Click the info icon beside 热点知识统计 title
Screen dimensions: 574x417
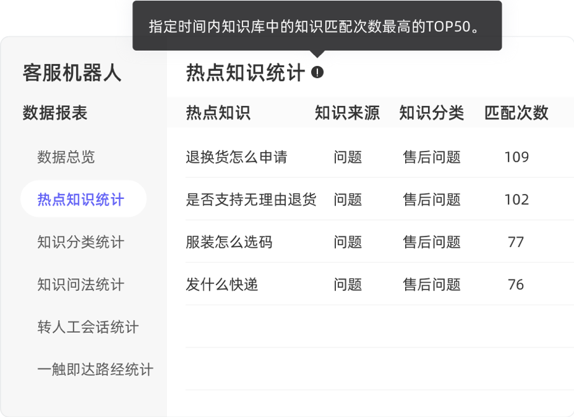[x=317, y=73]
